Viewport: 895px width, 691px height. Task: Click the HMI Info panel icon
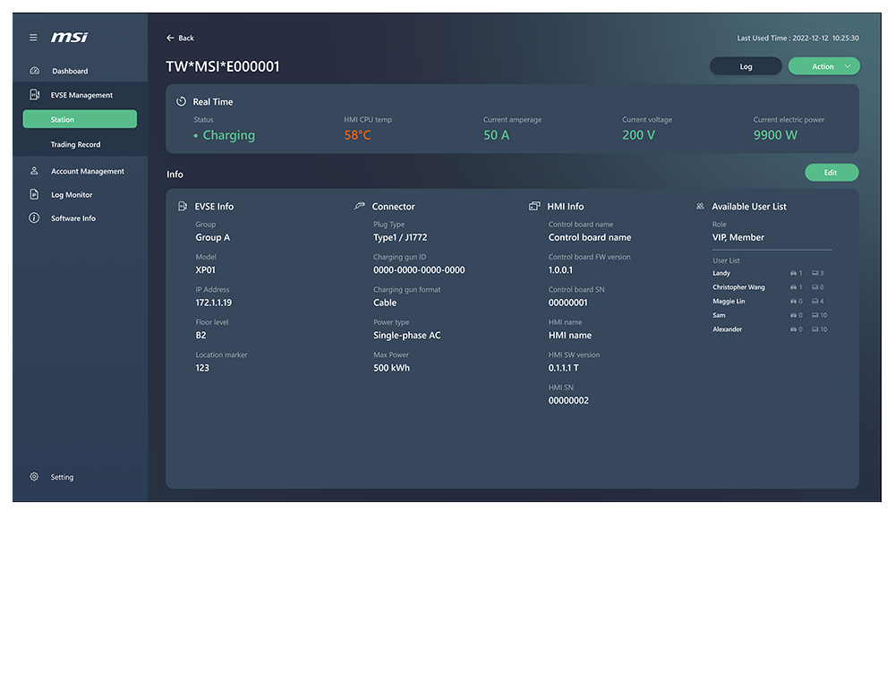click(x=536, y=206)
